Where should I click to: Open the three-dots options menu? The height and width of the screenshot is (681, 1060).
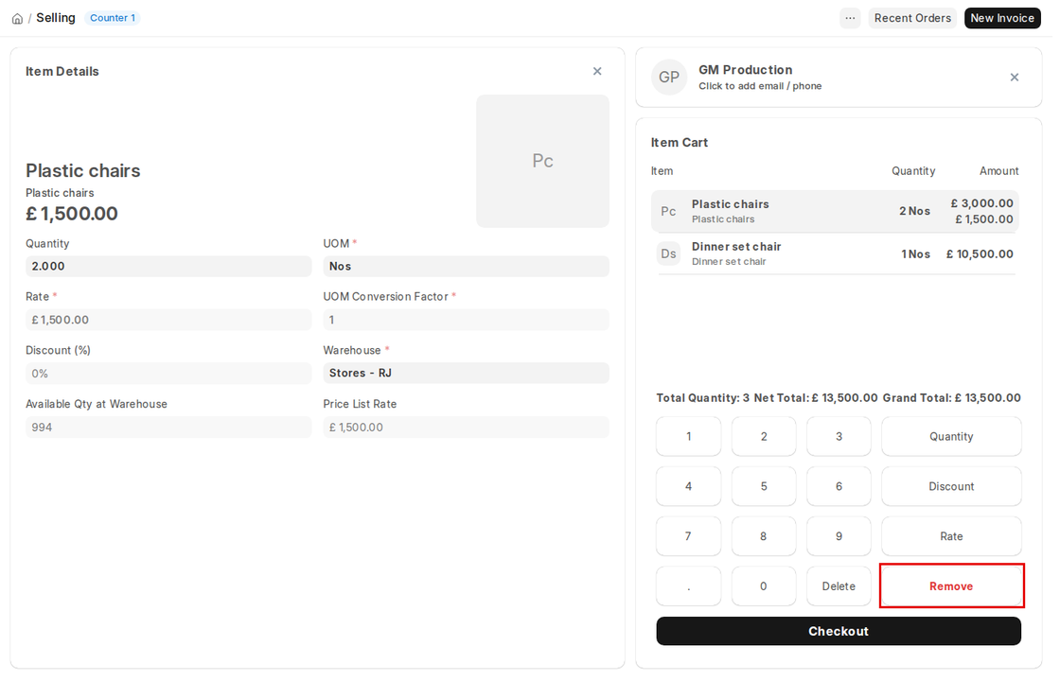coord(850,18)
